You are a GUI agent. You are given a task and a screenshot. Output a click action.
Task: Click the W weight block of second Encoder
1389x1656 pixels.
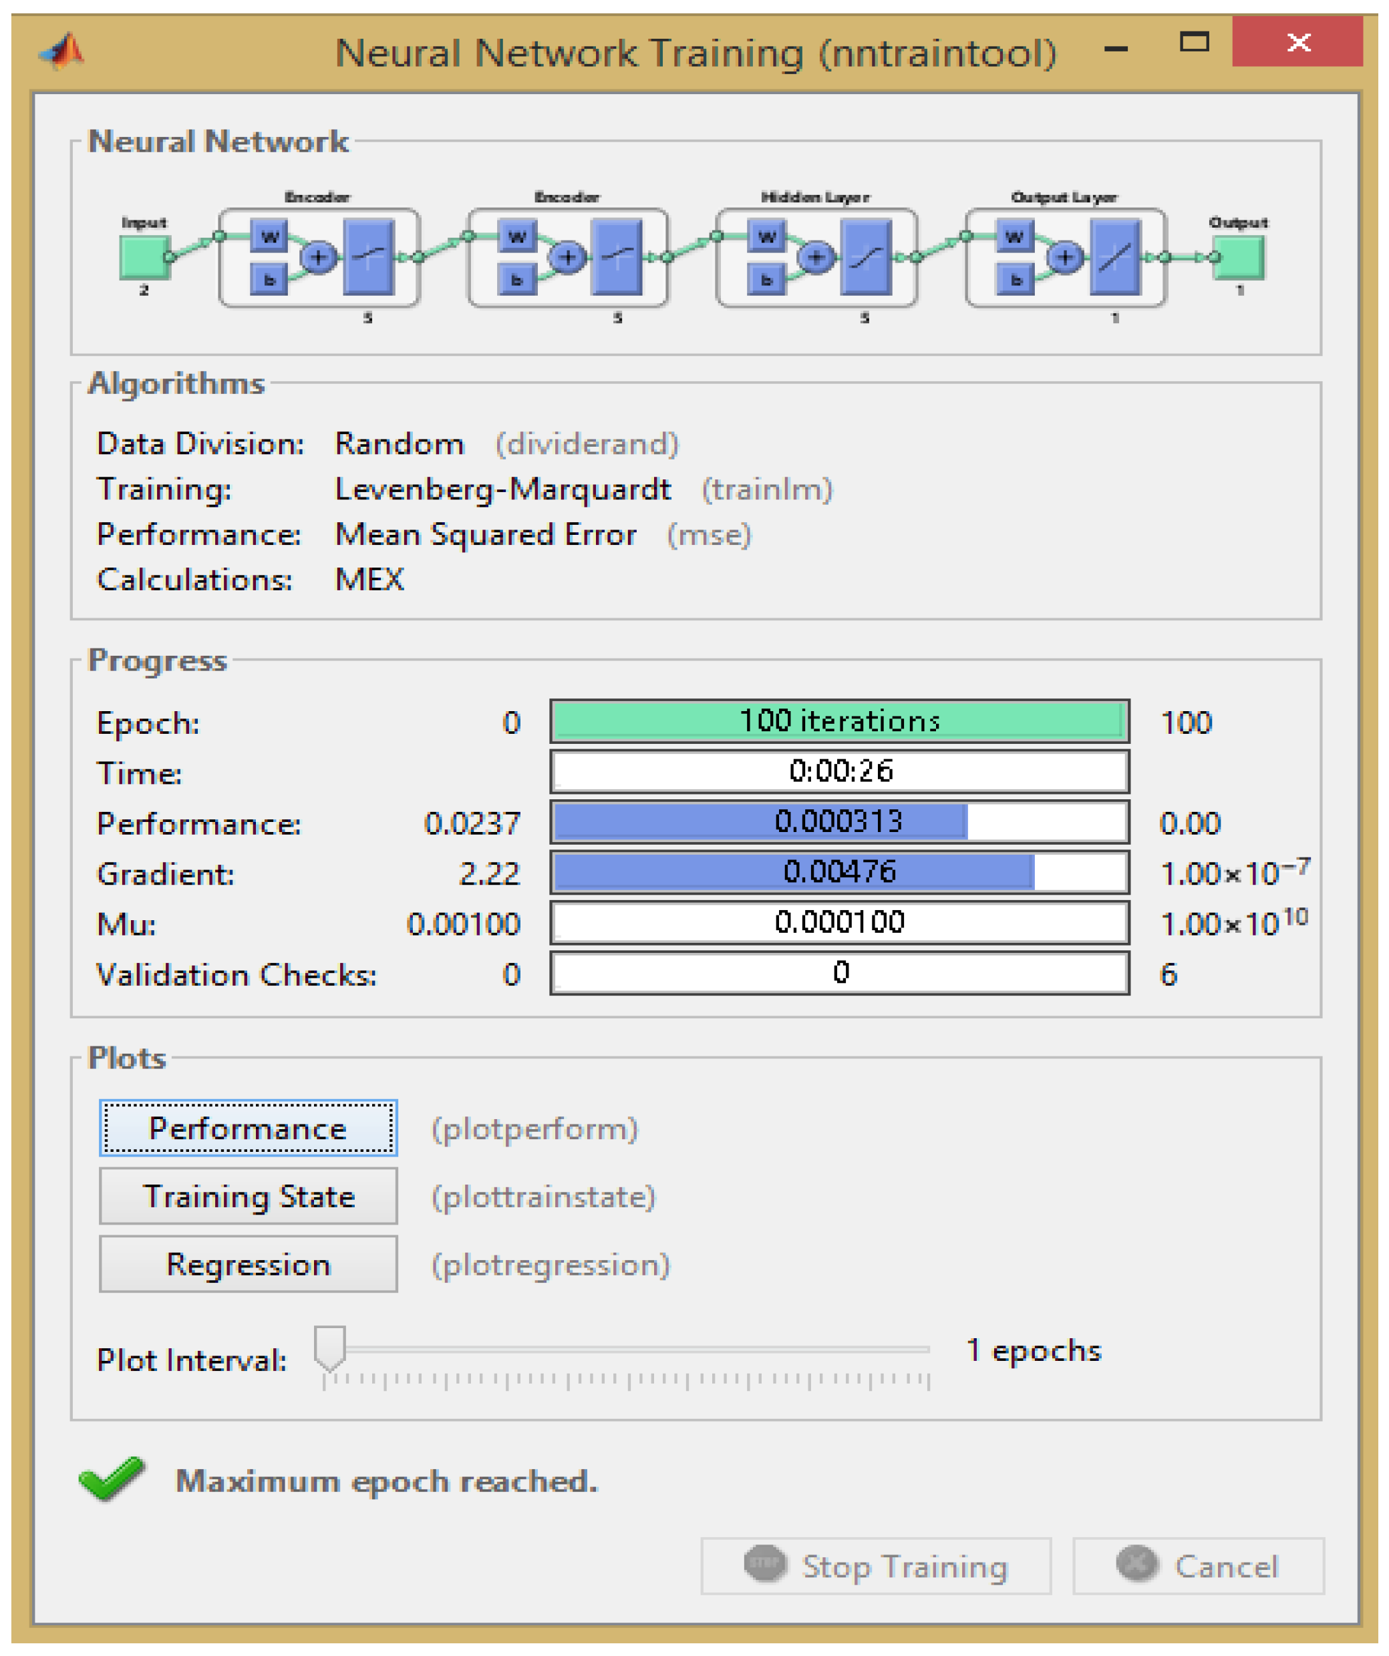(x=517, y=236)
